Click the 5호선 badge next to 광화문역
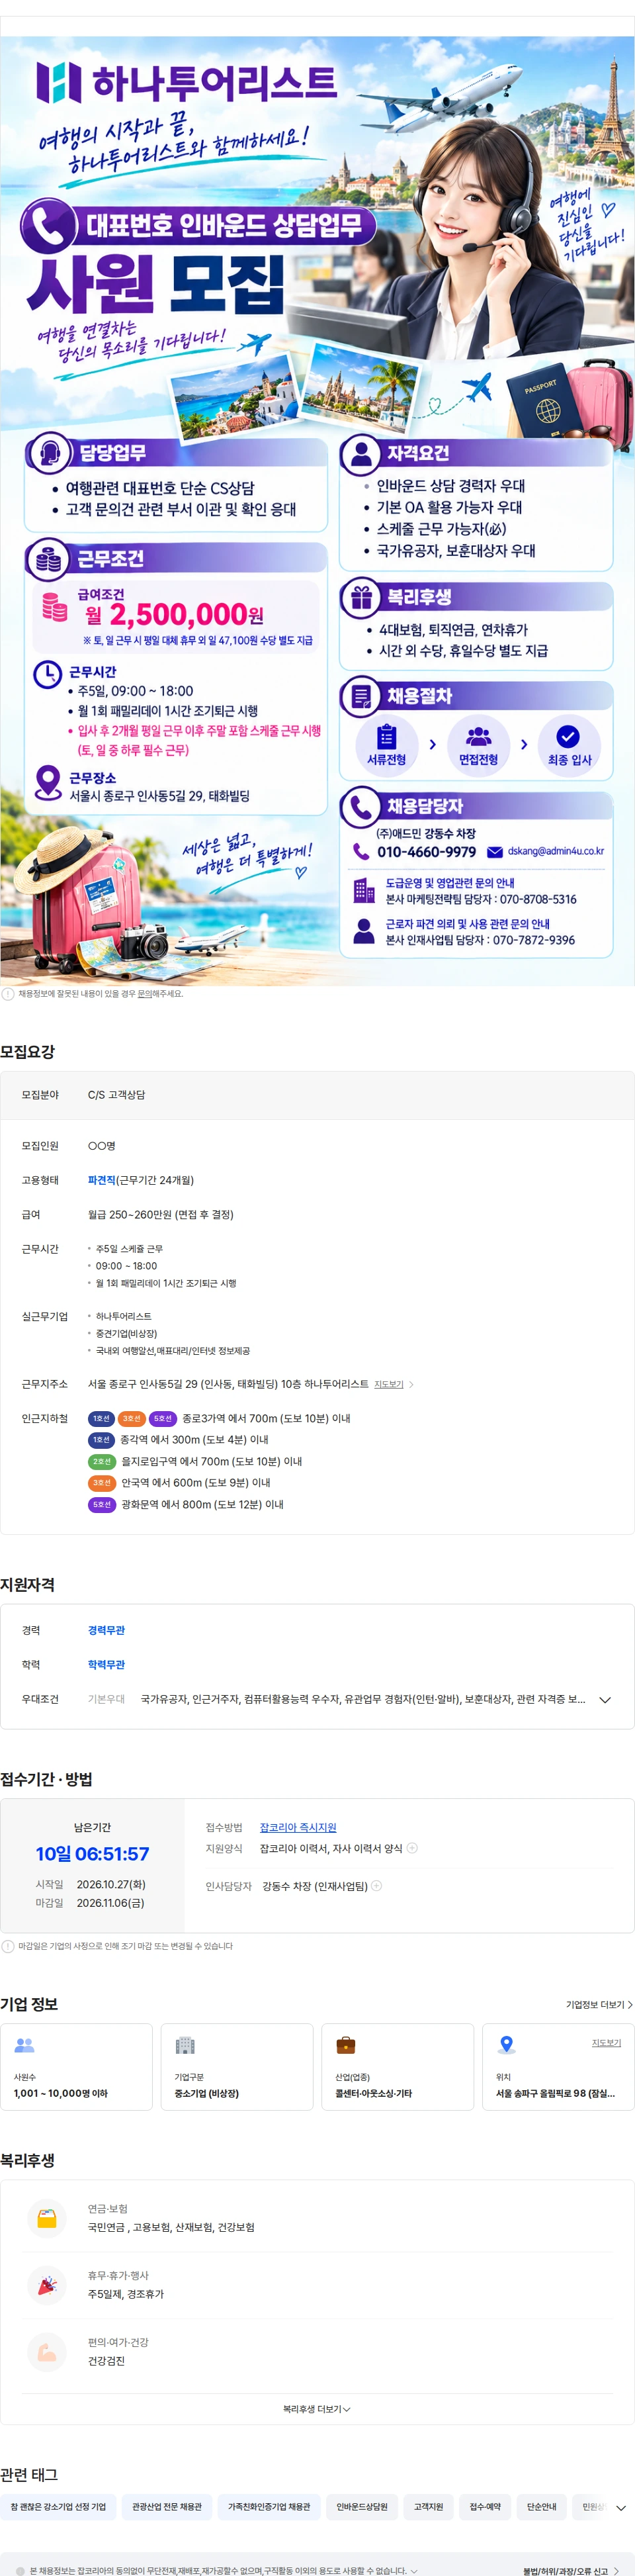 click(x=102, y=1504)
